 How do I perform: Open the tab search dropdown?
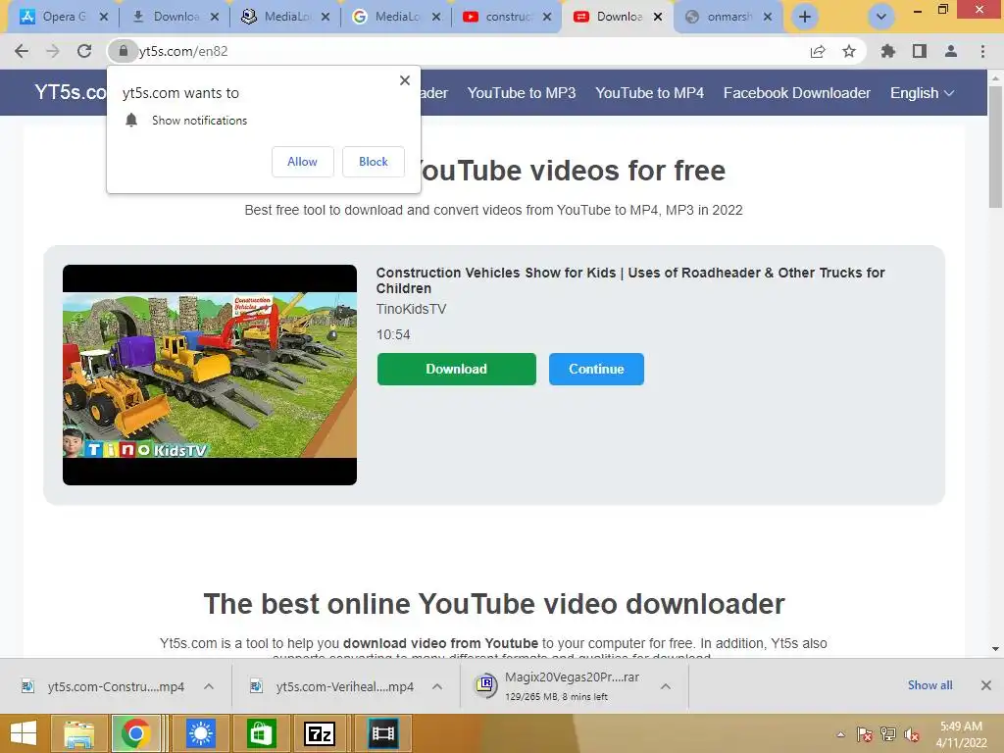[x=881, y=17]
